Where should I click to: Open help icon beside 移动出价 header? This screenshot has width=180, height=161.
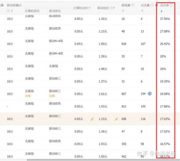point(111,8)
